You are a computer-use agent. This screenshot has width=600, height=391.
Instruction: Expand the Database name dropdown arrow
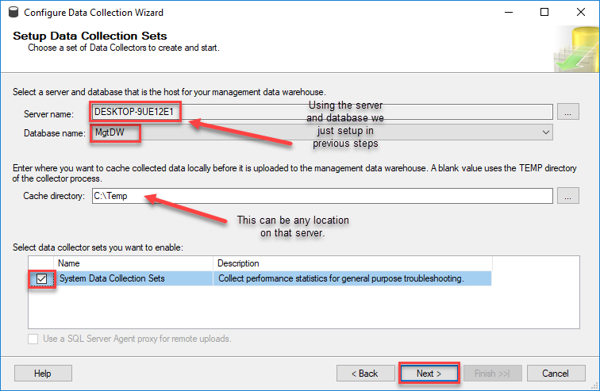pos(546,132)
